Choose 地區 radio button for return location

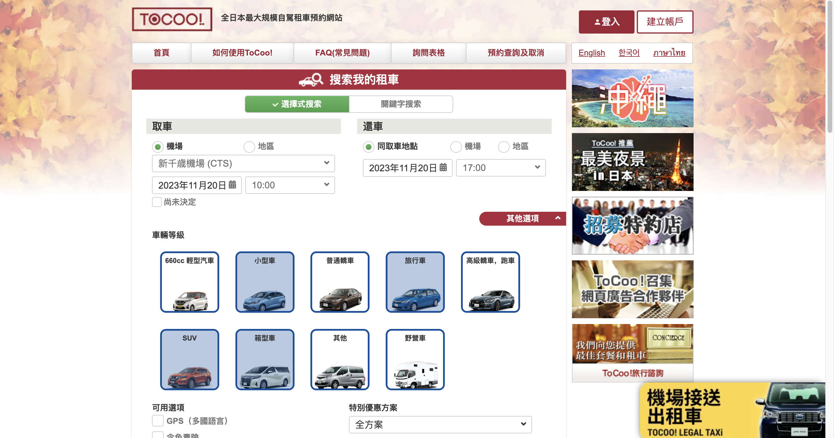click(x=504, y=147)
